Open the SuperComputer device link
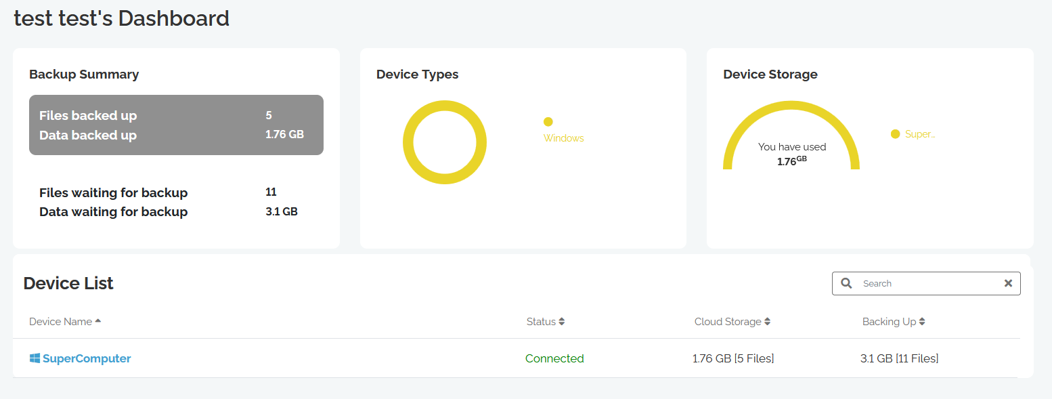Screen dimensions: 1052x399 pyautogui.click(x=87, y=358)
